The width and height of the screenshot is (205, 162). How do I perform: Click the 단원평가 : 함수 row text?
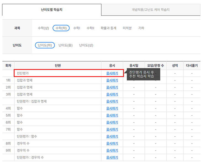coord(27,136)
